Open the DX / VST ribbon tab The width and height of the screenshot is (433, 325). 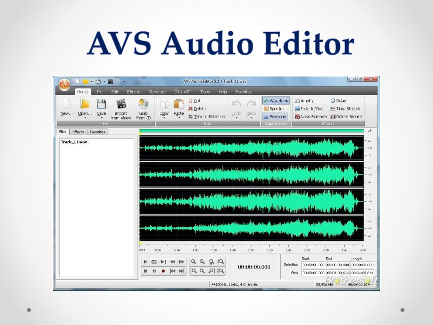(183, 92)
